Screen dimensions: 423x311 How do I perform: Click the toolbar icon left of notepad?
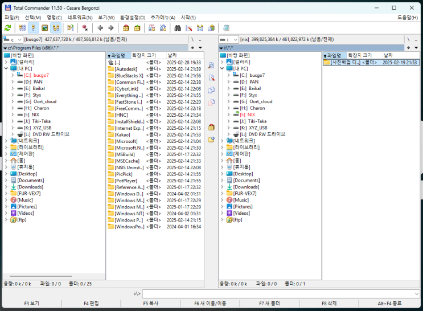[x=212, y=28]
